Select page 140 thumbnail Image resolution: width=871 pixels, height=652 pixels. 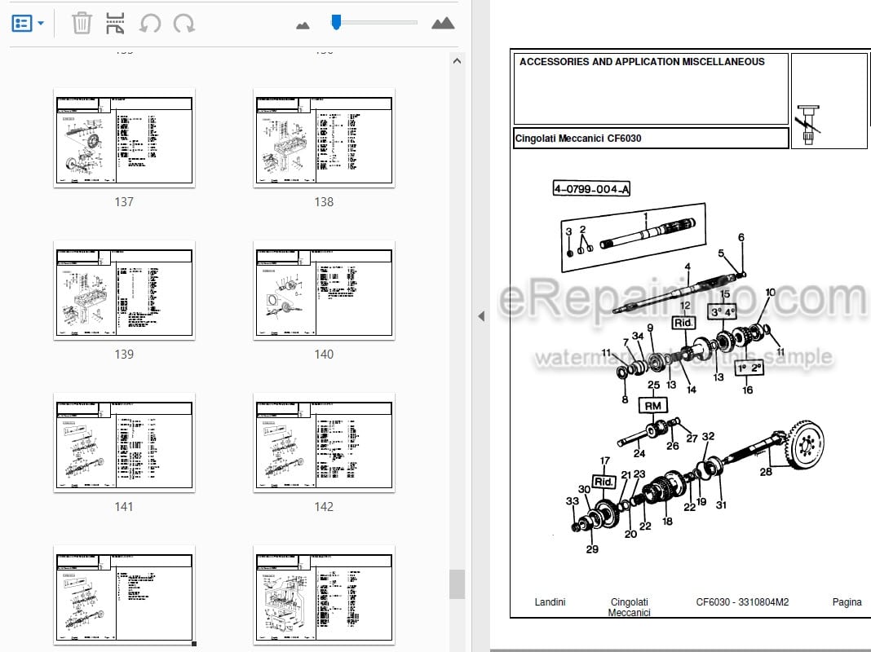click(x=324, y=290)
